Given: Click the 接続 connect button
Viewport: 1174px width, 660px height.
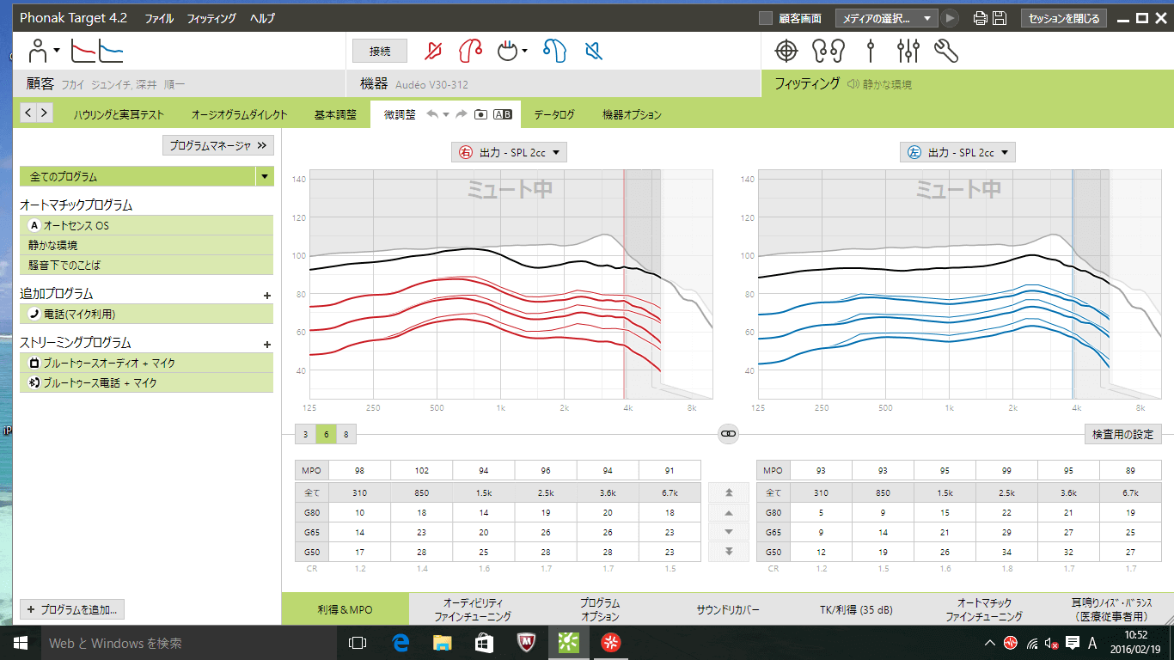Looking at the screenshot, I should [380, 52].
